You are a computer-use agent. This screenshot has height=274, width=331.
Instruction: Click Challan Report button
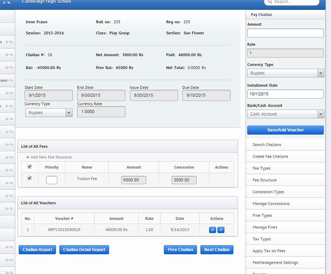38,249
